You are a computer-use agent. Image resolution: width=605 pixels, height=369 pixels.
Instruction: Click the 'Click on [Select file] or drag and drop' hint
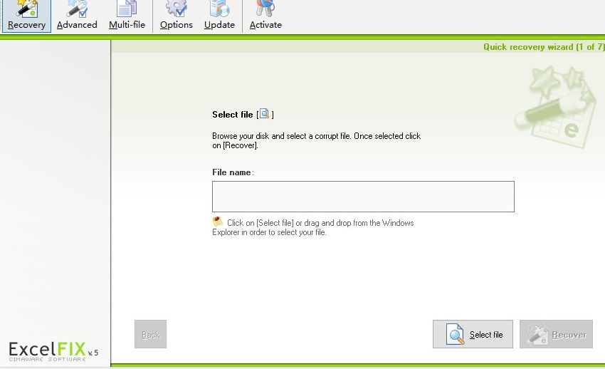pyautogui.click(x=313, y=227)
